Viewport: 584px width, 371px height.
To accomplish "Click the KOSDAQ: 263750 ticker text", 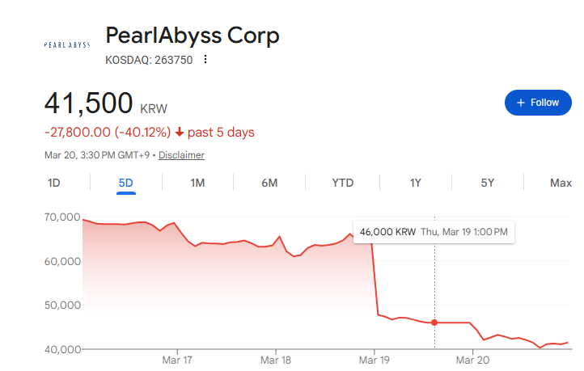I will 149,59.
